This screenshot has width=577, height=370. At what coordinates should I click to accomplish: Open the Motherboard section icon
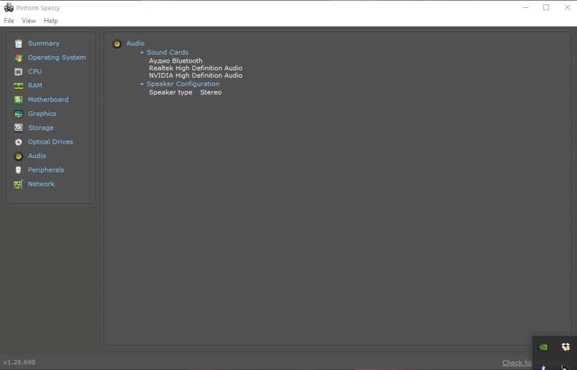(x=19, y=100)
